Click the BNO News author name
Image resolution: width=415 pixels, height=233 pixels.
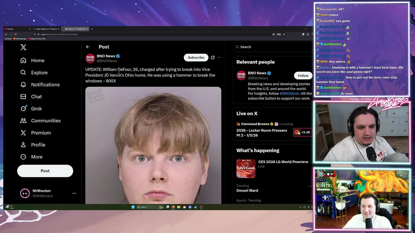click(x=106, y=56)
